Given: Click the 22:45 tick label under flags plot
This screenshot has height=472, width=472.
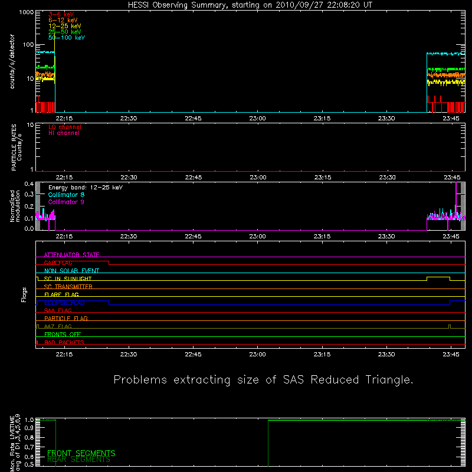Looking at the screenshot, I should click(x=193, y=355).
